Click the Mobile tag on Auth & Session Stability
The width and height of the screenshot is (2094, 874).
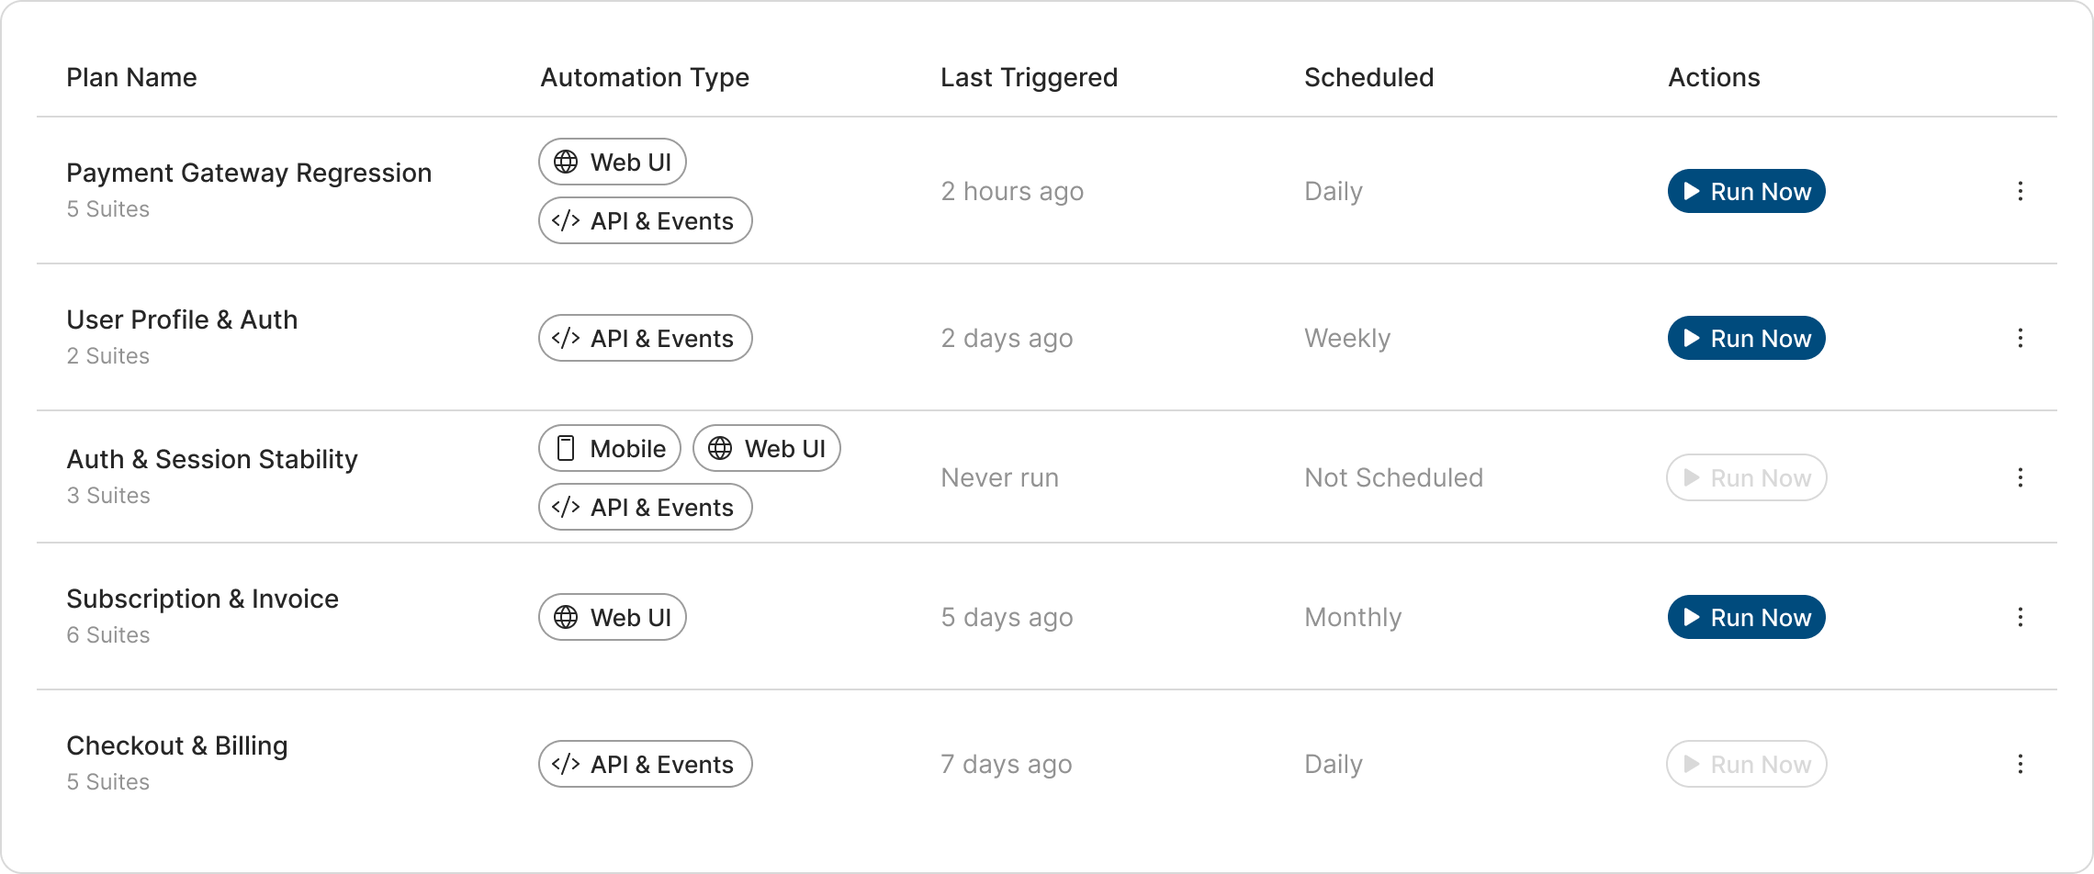point(610,448)
